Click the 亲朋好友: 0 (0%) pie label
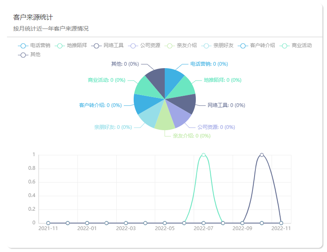 point(113,127)
